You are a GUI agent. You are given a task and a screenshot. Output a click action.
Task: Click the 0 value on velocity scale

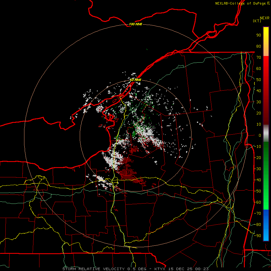260,135
